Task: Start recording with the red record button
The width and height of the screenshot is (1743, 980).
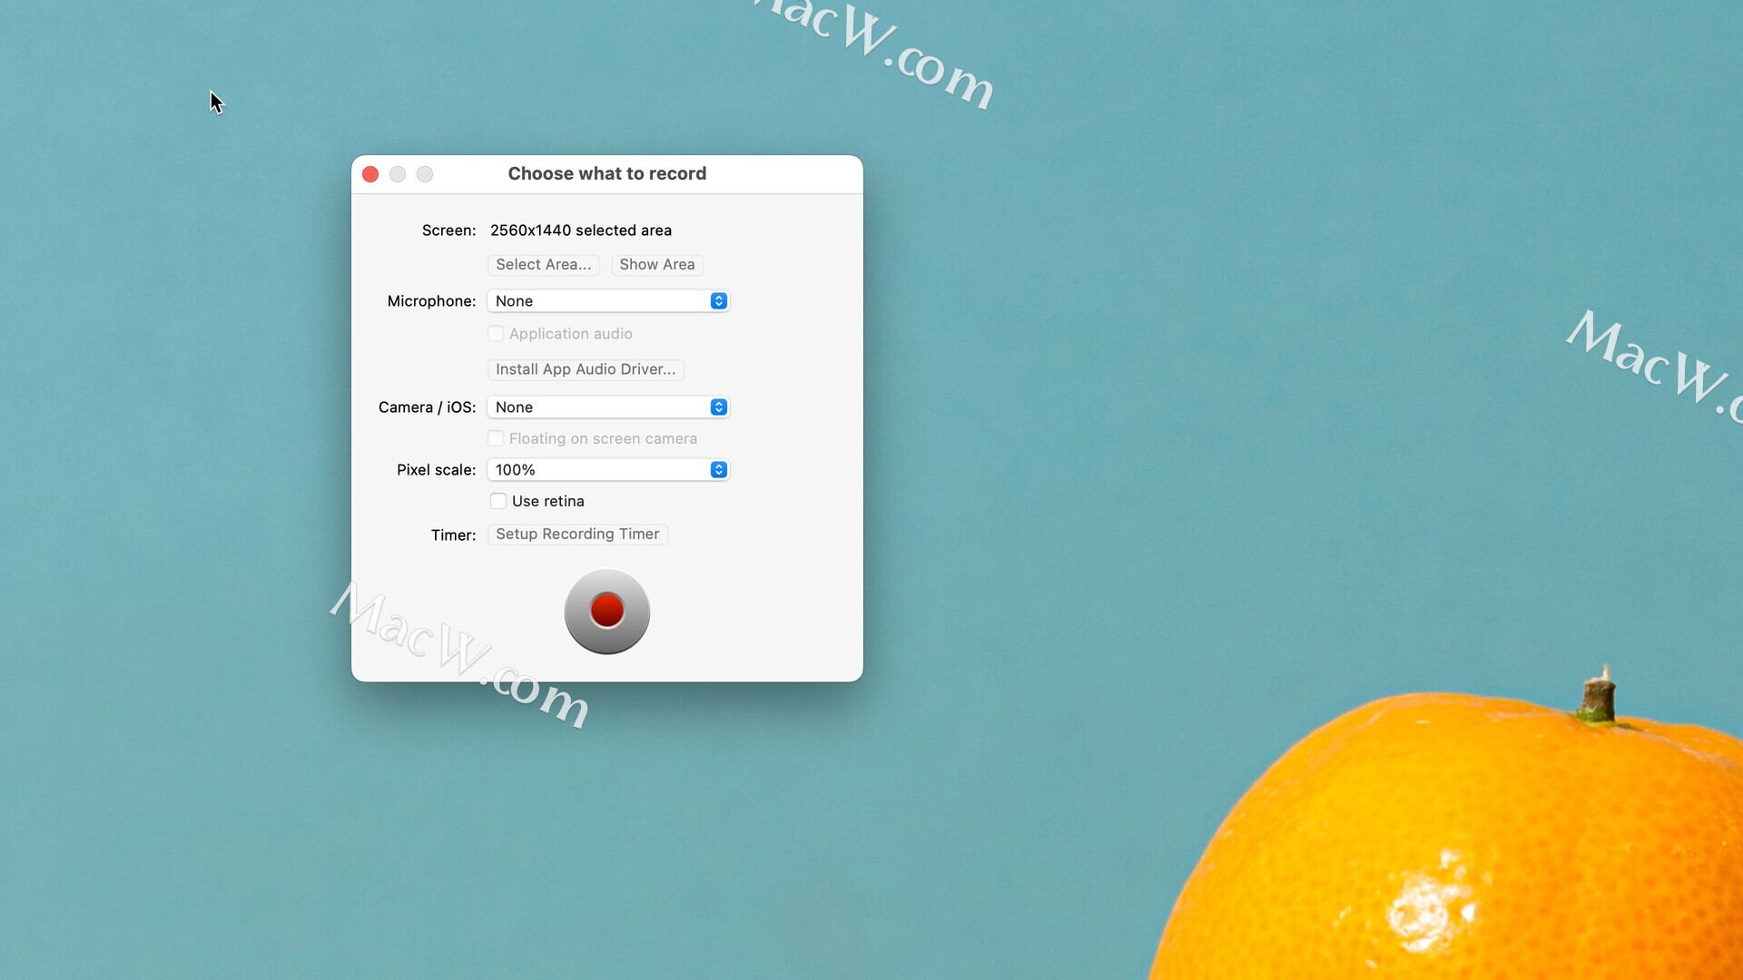Action: coord(606,611)
